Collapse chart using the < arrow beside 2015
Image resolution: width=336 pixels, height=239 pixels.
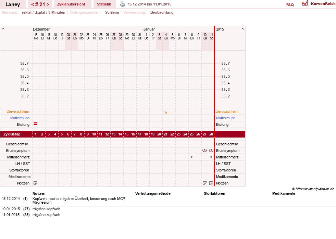click(243, 28)
